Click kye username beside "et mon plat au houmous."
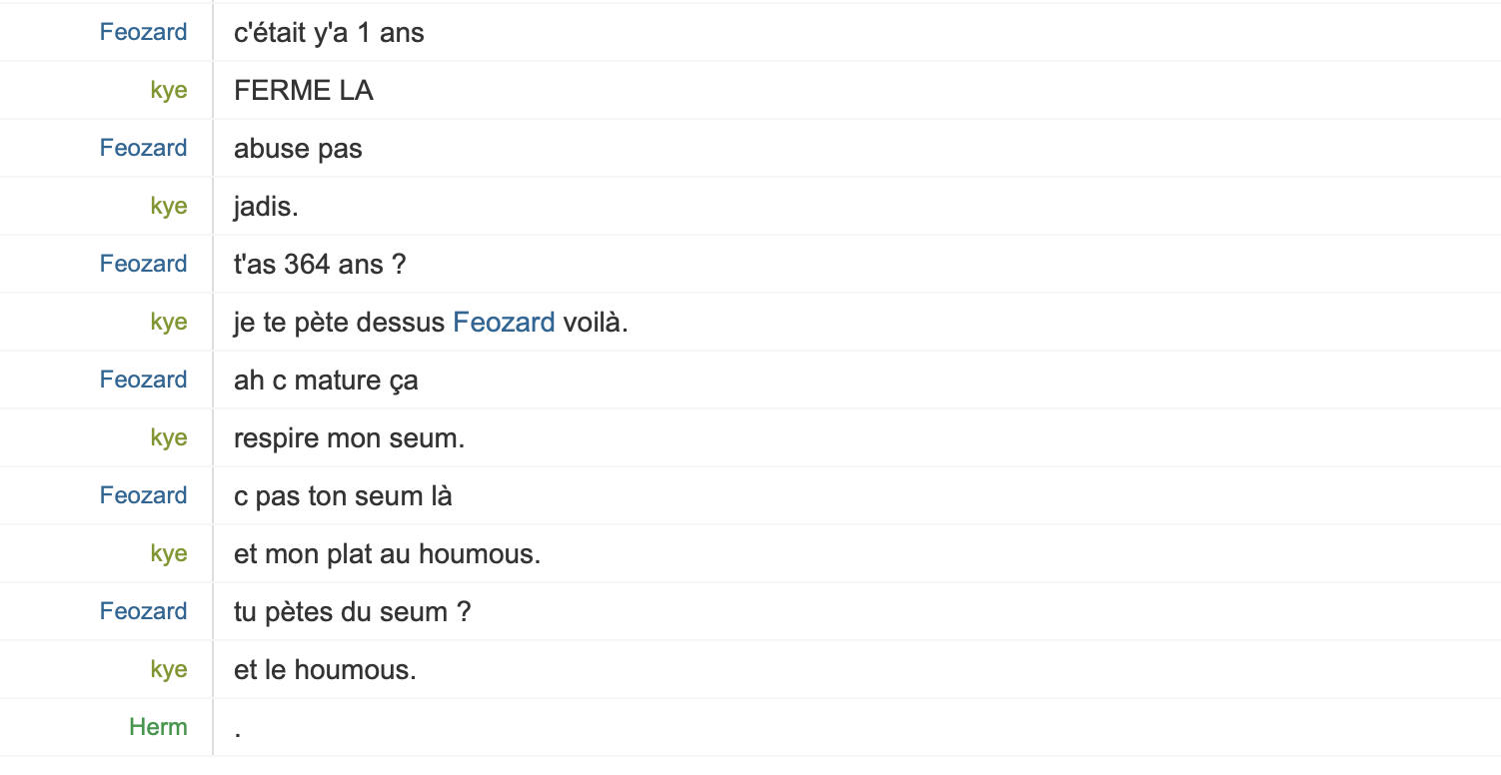1501x775 pixels. click(169, 553)
